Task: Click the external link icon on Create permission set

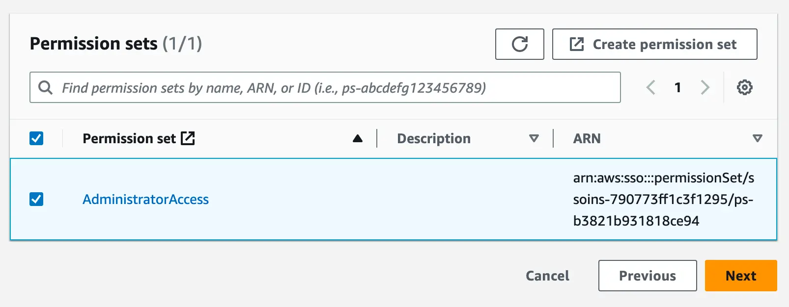Action: coord(576,44)
